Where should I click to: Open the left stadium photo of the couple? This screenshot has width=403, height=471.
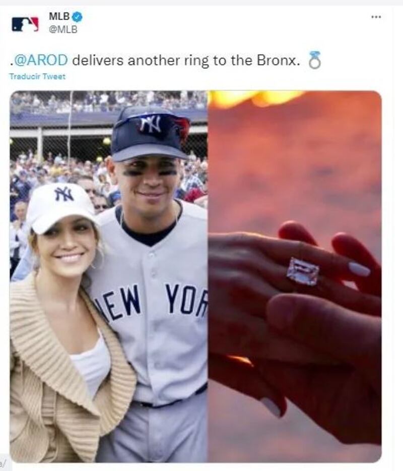(x=109, y=276)
